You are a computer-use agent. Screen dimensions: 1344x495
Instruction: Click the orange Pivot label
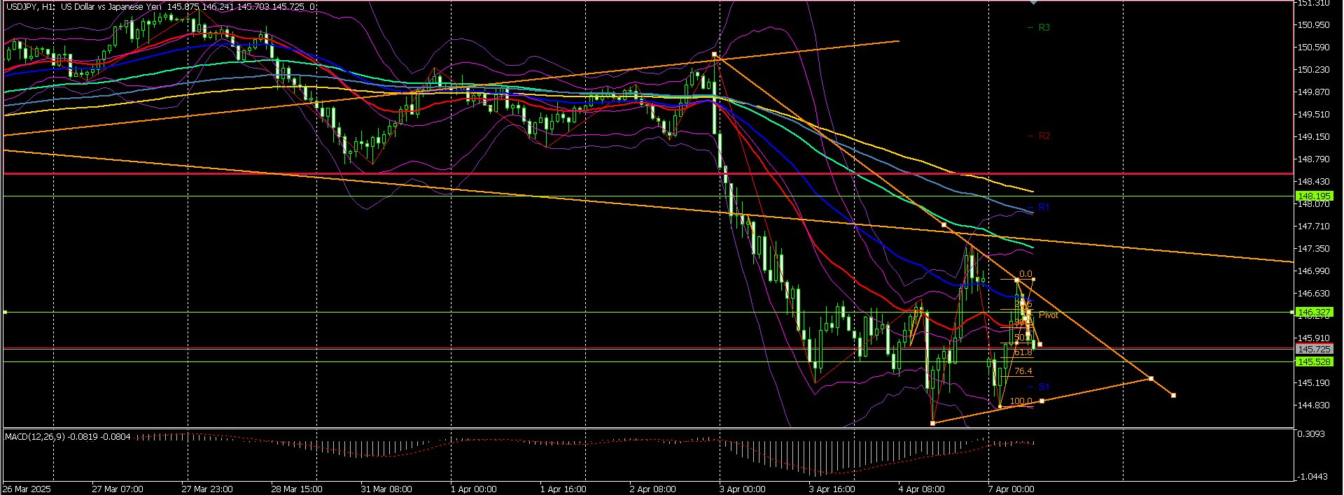tap(1048, 315)
